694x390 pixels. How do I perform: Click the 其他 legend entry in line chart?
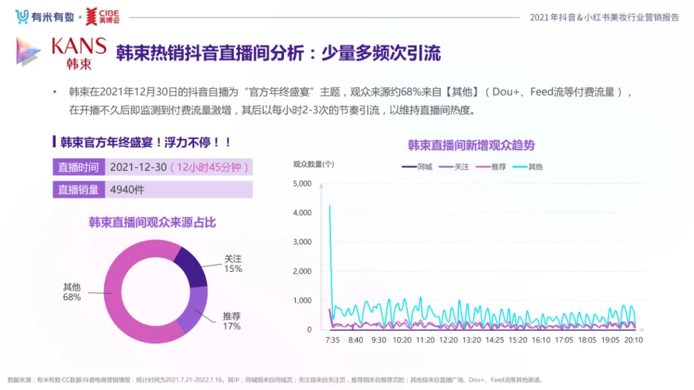tap(528, 167)
